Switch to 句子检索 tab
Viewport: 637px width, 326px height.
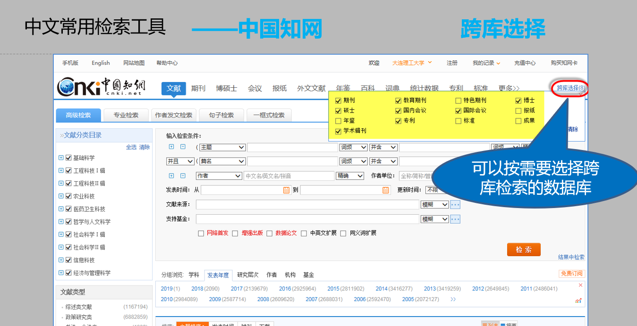coord(221,115)
